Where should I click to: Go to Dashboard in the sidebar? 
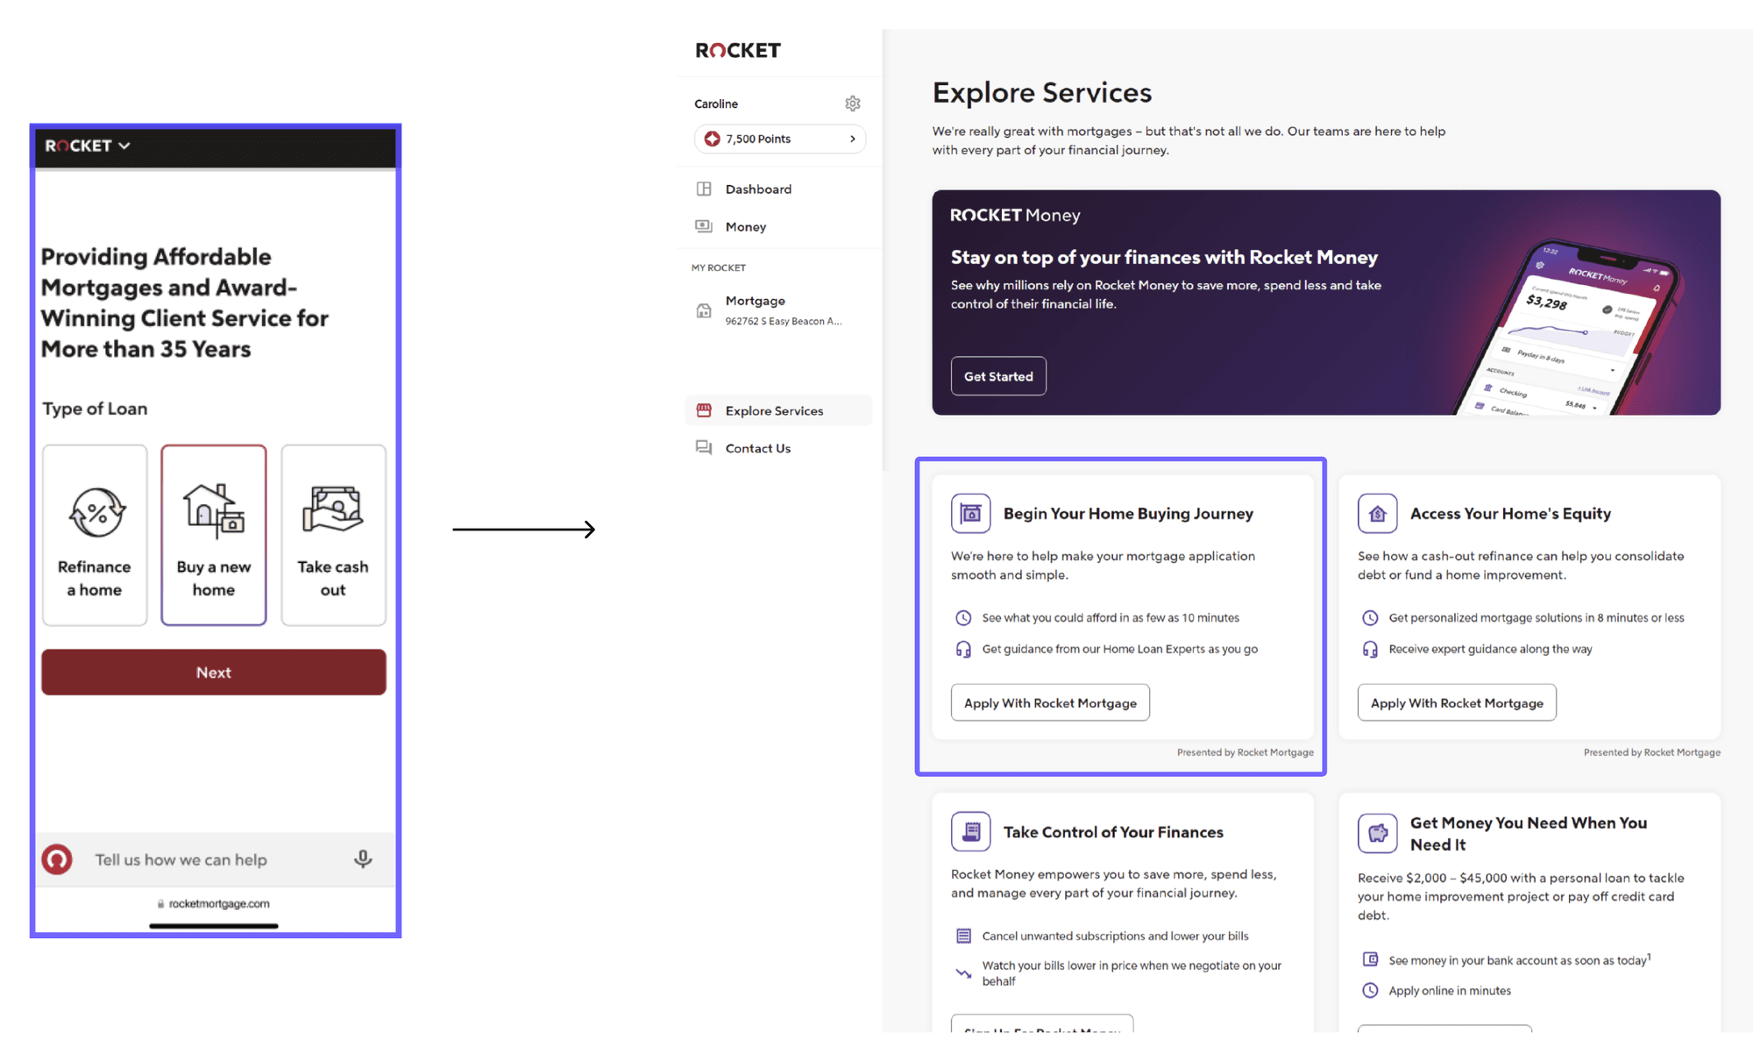coord(778,189)
